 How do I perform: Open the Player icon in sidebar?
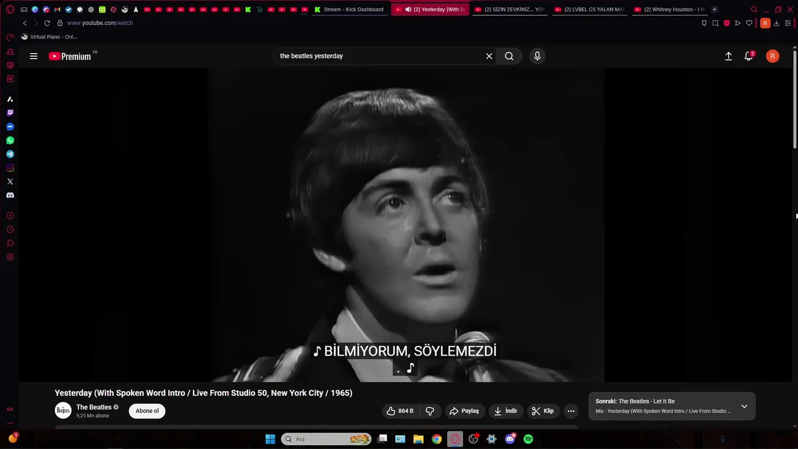coord(10,216)
